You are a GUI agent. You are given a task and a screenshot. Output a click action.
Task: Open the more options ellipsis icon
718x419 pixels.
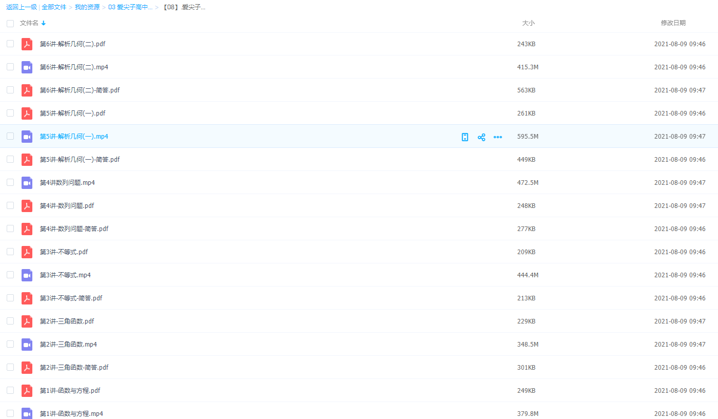(498, 137)
